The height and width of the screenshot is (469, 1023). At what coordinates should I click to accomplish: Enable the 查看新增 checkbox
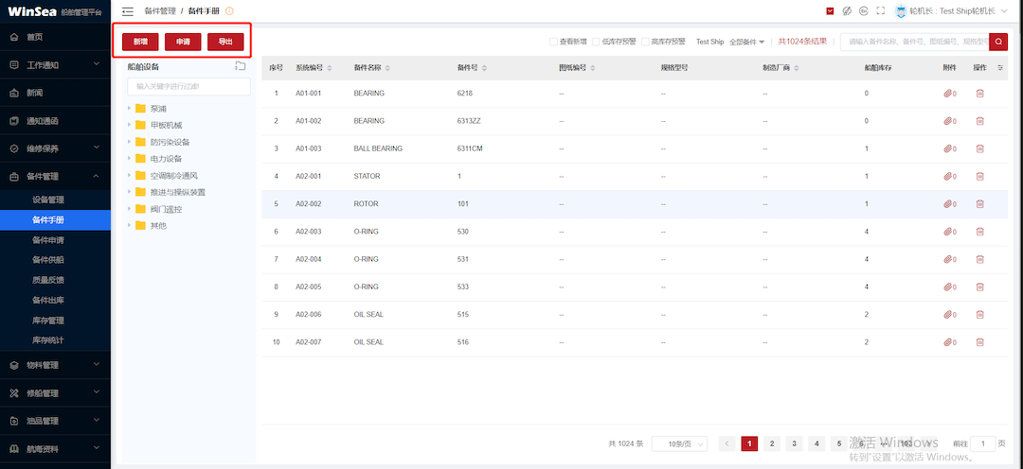pyautogui.click(x=553, y=42)
